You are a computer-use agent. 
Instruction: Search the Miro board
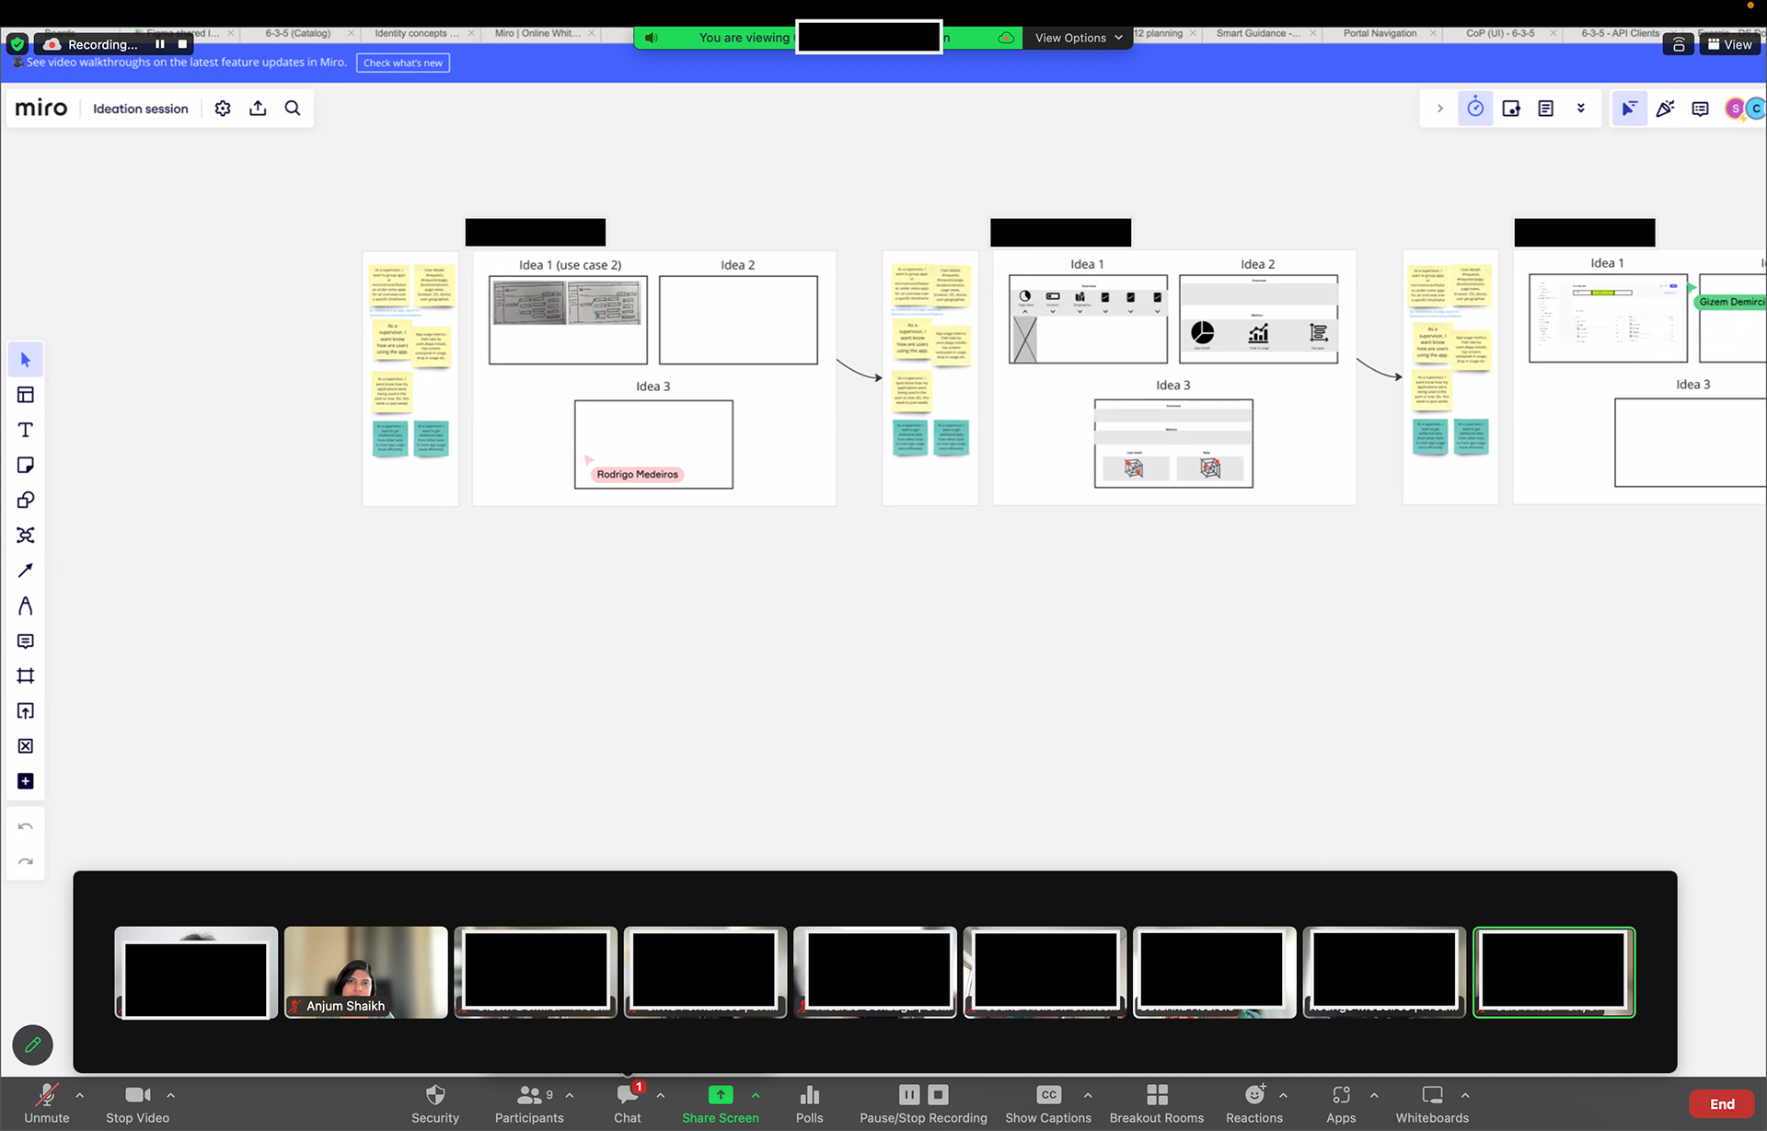tap(293, 109)
